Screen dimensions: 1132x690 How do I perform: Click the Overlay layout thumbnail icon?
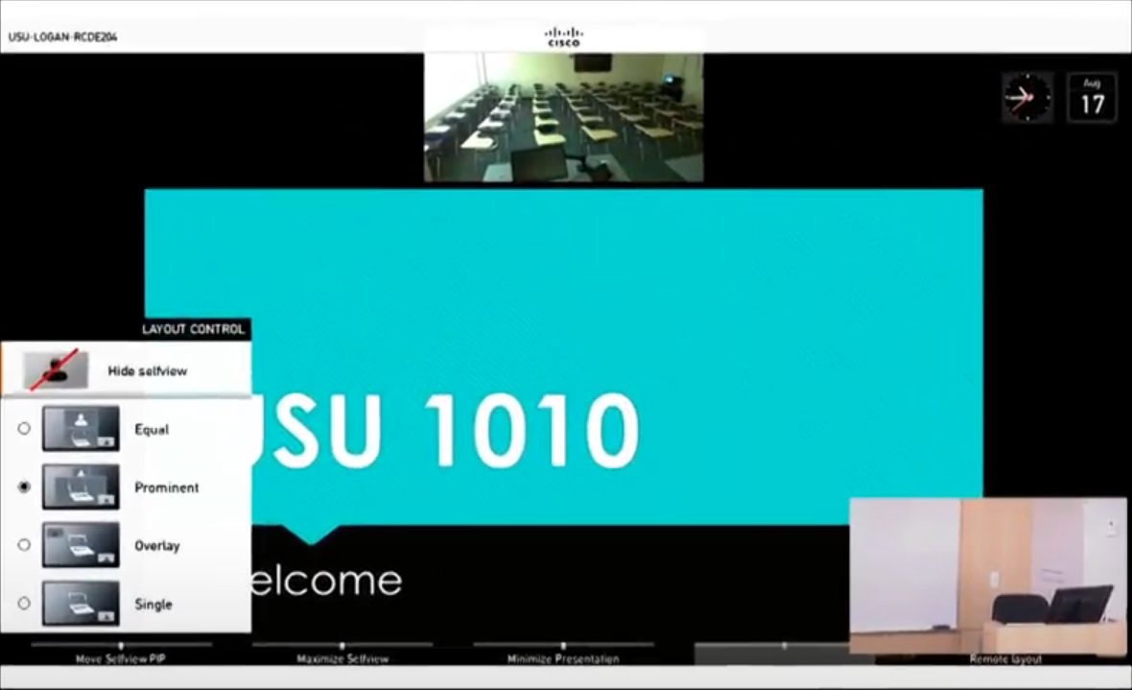click(81, 545)
